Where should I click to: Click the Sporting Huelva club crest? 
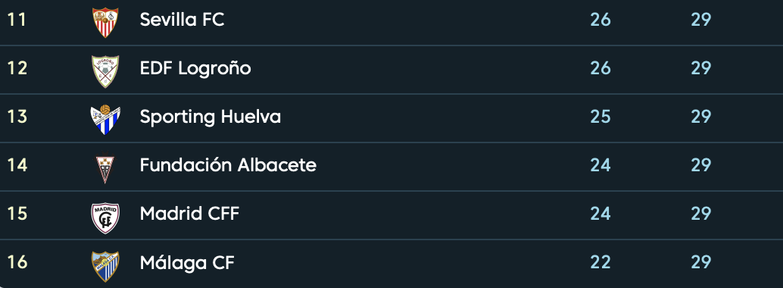click(105, 119)
